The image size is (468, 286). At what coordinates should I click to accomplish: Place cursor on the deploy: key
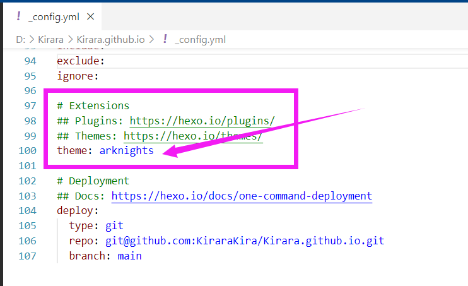point(78,211)
